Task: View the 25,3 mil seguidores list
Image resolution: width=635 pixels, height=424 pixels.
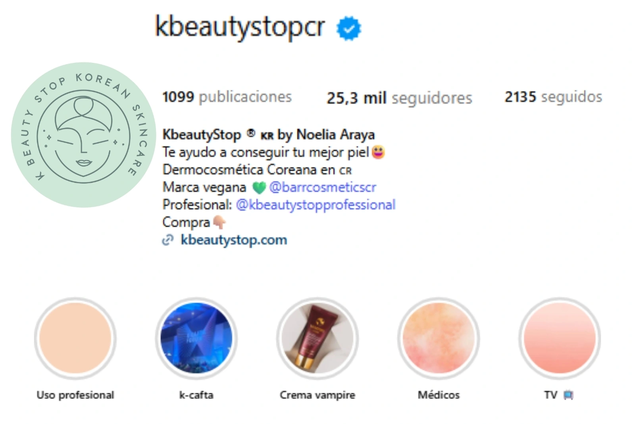Action: pos(399,98)
